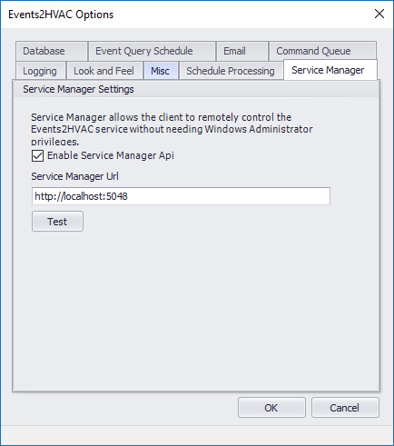
Task: Click the Service Manager description text
Action: [172, 129]
